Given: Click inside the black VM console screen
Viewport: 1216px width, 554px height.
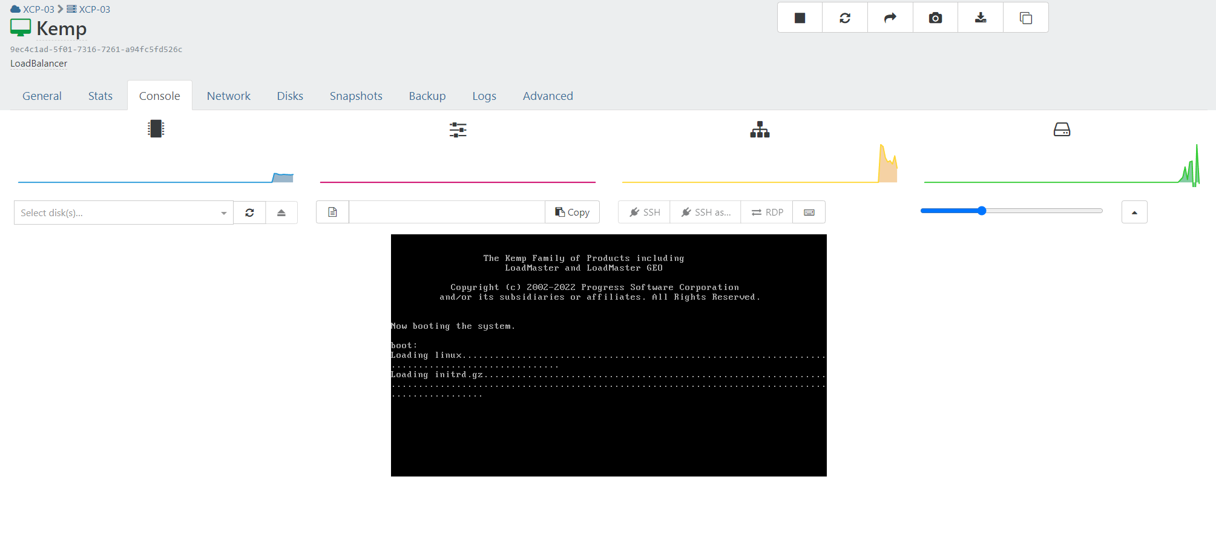Looking at the screenshot, I should tap(609, 355).
